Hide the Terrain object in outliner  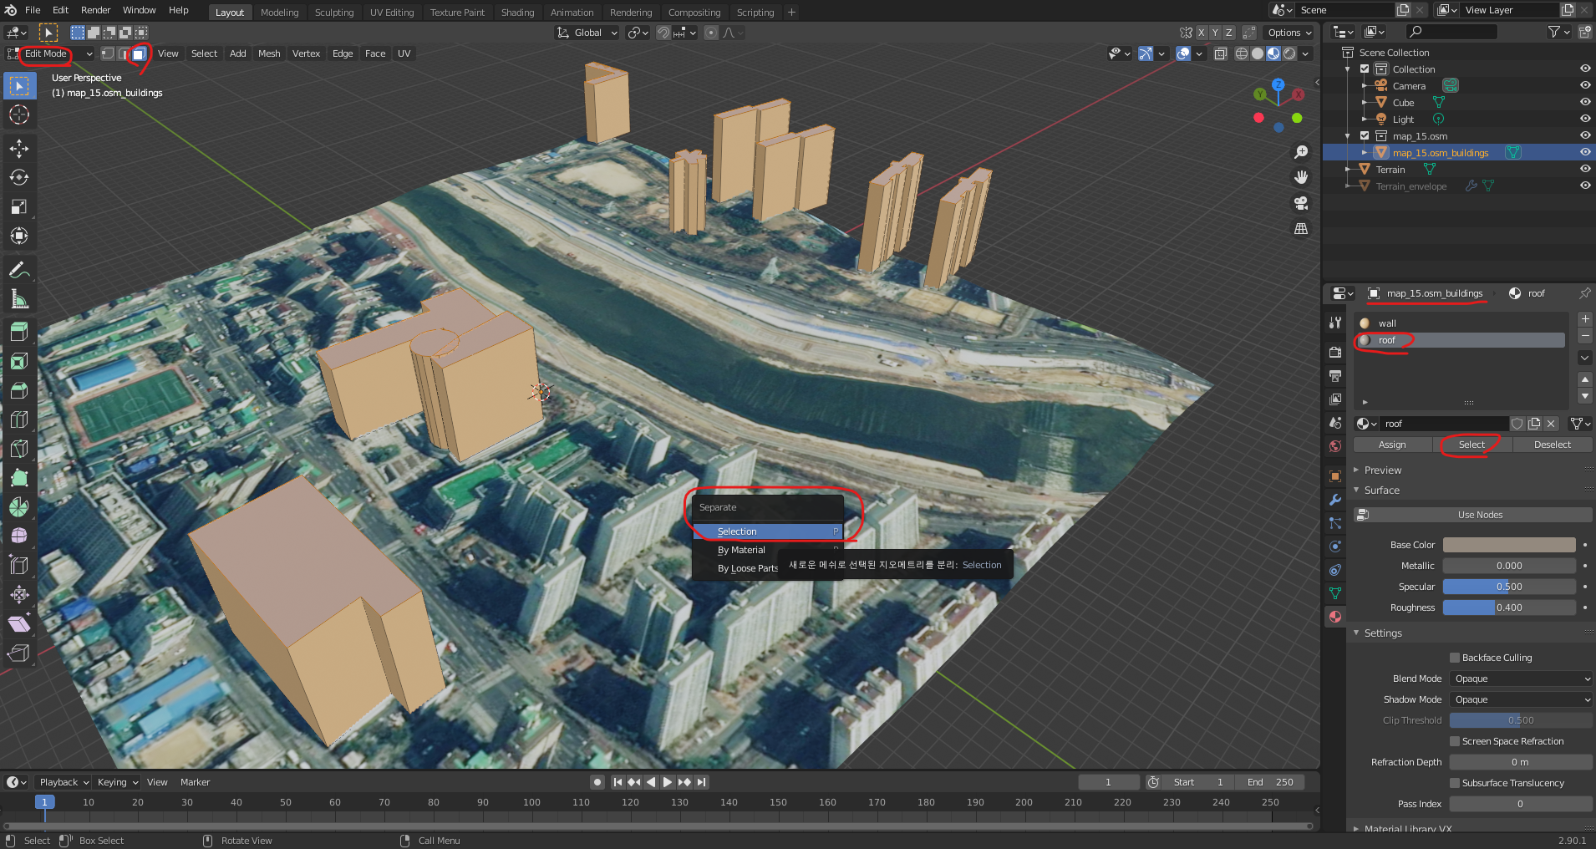(x=1584, y=170)
